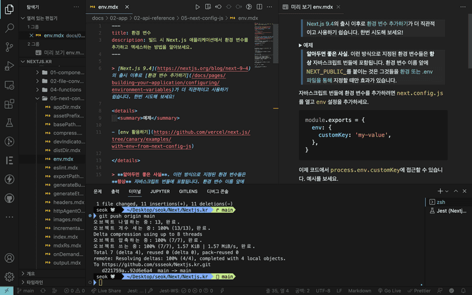
Task: Open appDir.mdx in file explorer
Action: 67,107
